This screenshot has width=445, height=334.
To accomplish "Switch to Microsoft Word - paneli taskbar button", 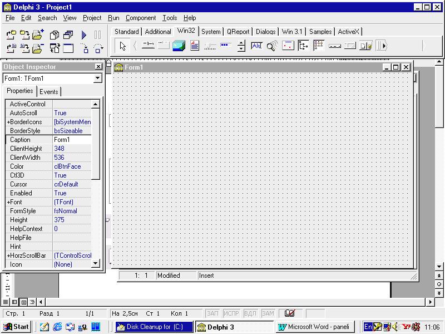I will click(314, 327).
